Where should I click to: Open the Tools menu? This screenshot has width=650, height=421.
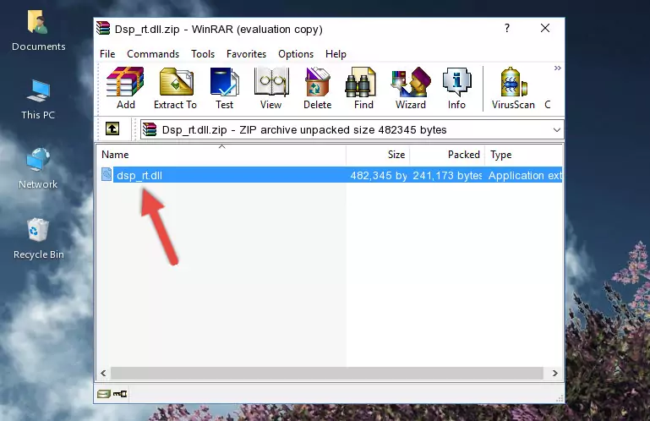coord(203,54)
